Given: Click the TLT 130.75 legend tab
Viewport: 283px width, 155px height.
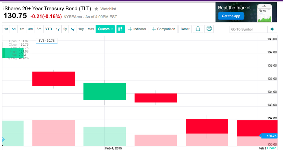Looking at the screenshot, I should 47,41.
